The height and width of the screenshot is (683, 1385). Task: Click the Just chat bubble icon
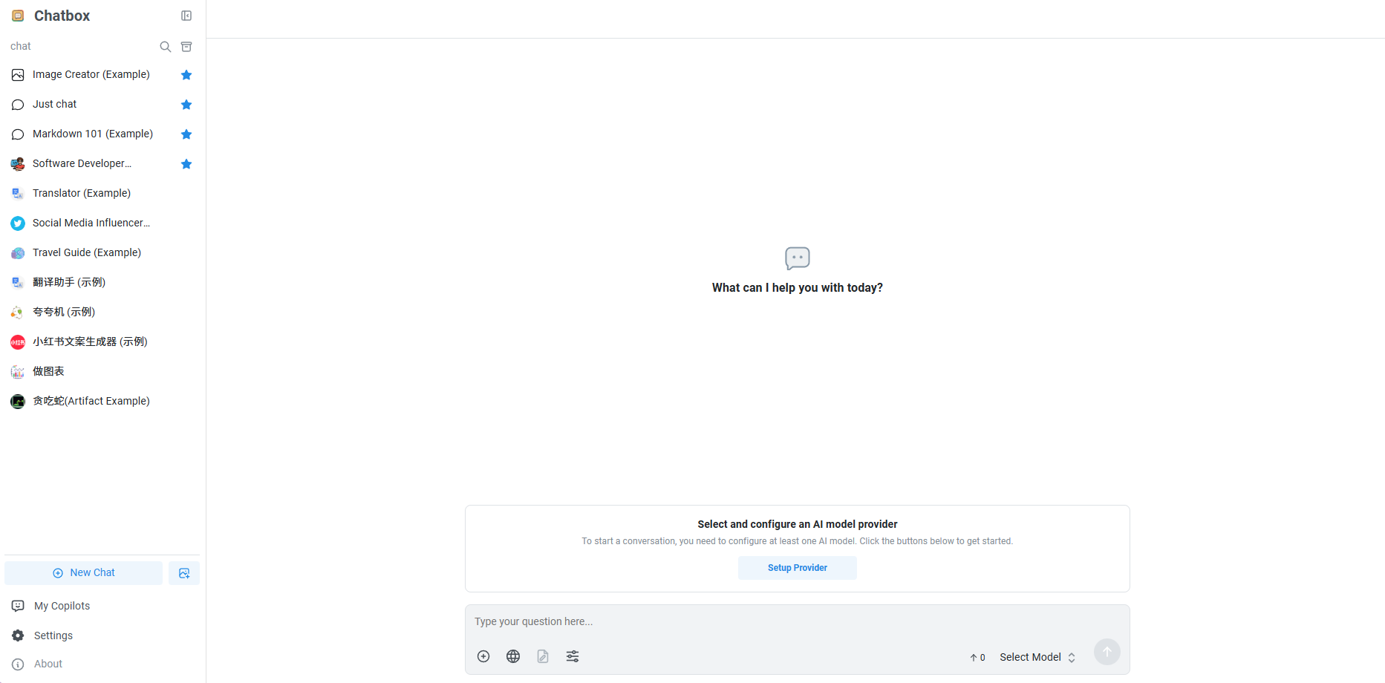point(18,105)
